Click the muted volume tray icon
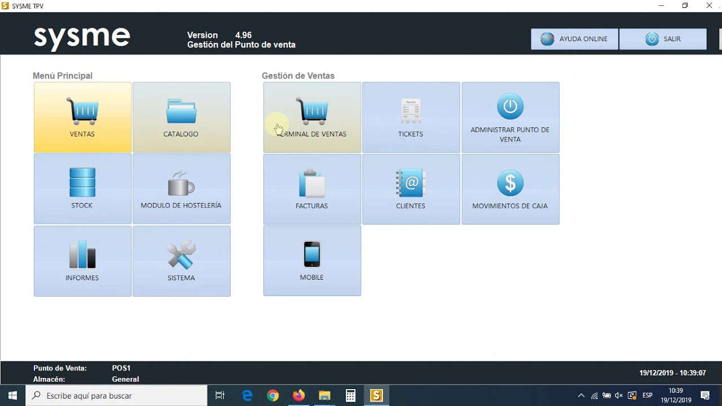The width and height of the screenshot is (722, 406). (x=619, y=395)
